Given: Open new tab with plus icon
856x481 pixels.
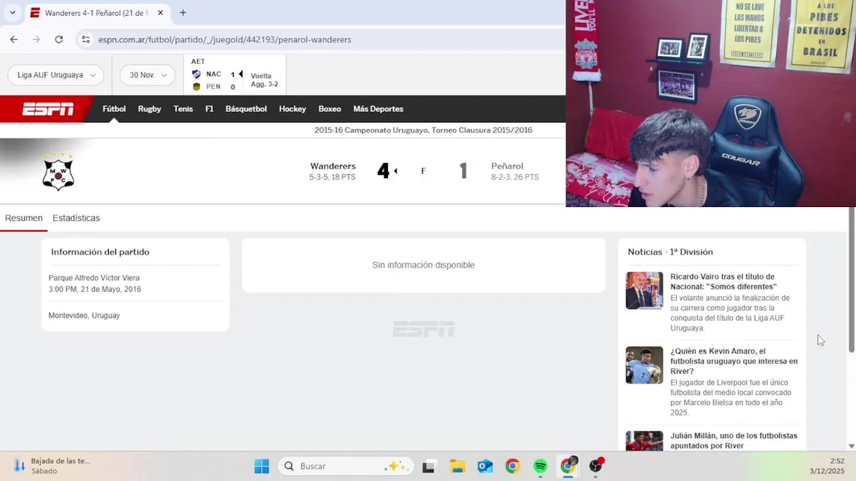Looking at the screenshot, I should 183,13.
